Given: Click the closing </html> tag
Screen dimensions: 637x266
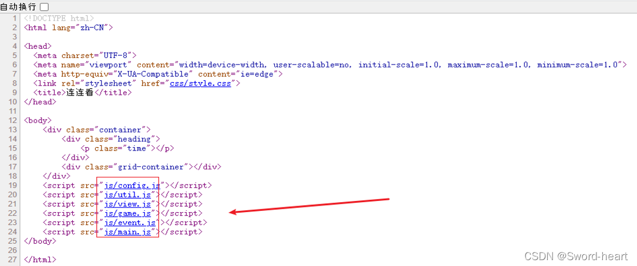Looking at the screenshot, I should click(x=40, y=260).
